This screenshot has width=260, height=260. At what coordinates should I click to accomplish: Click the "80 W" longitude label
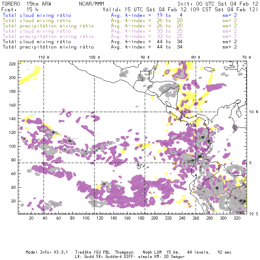[196, 57]
